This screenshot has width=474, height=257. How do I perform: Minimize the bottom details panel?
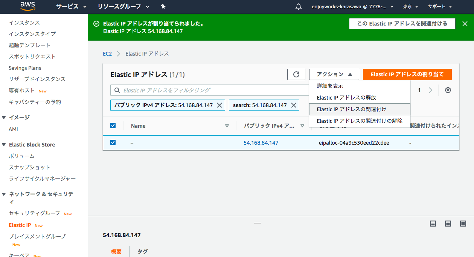tap(433, 224)
